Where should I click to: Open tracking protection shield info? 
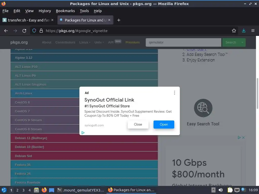[x=34, y=31]
